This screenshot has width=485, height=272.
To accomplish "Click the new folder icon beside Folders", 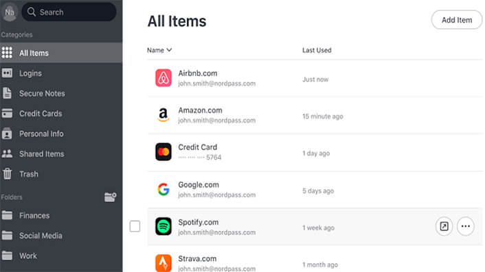I will (110, 197).
